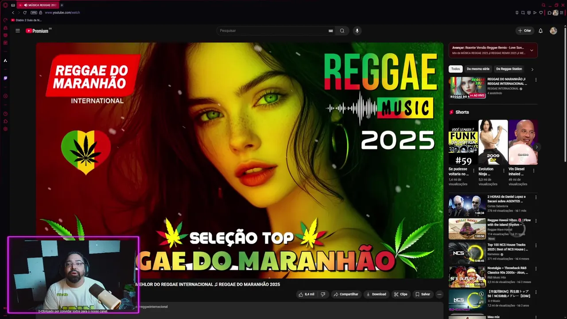Go back with the browser back arrow
Image resolution: width=567 pixels, height=319 pixels.
click(x=13, y=12)
